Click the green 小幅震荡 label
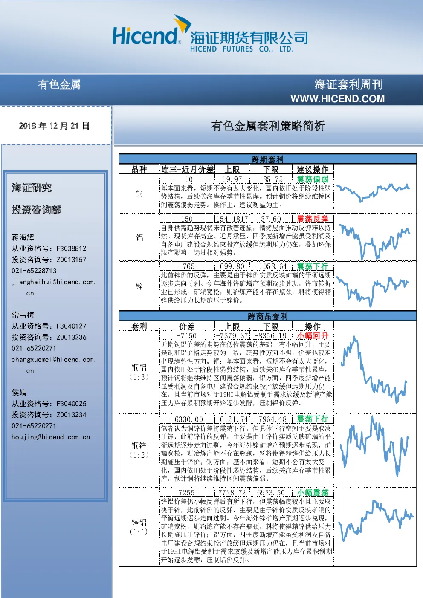 (x=313, y=493)
